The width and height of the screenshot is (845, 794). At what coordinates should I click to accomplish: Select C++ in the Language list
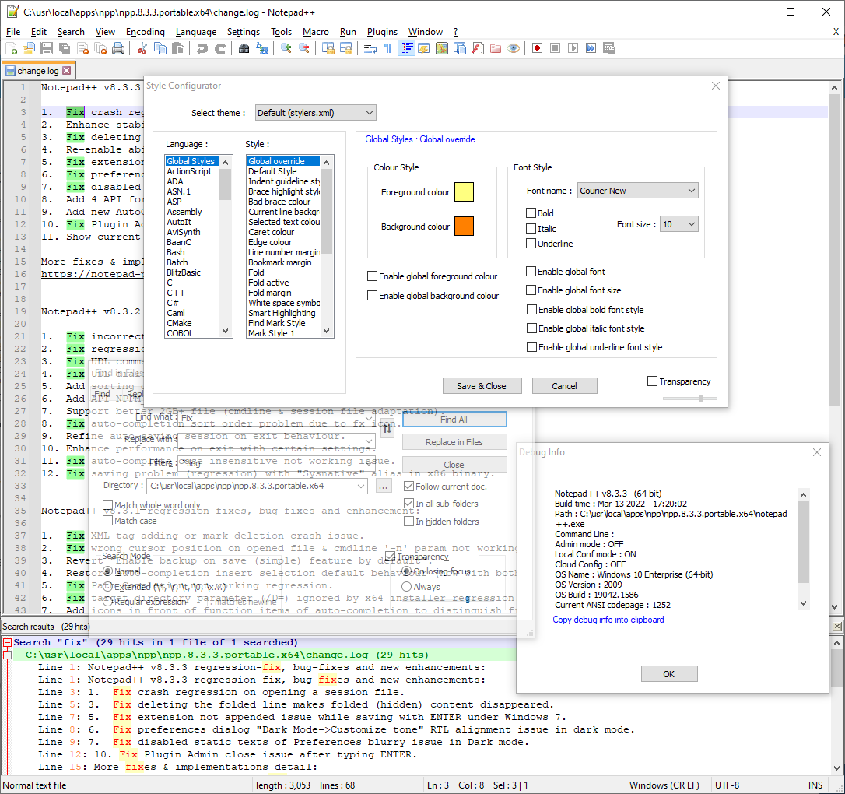[176, 293]
